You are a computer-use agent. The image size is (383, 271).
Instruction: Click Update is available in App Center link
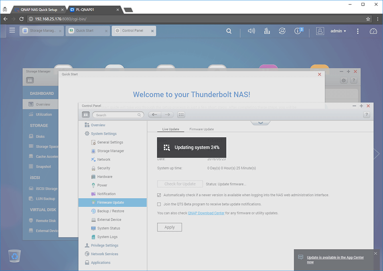point(335,259)
